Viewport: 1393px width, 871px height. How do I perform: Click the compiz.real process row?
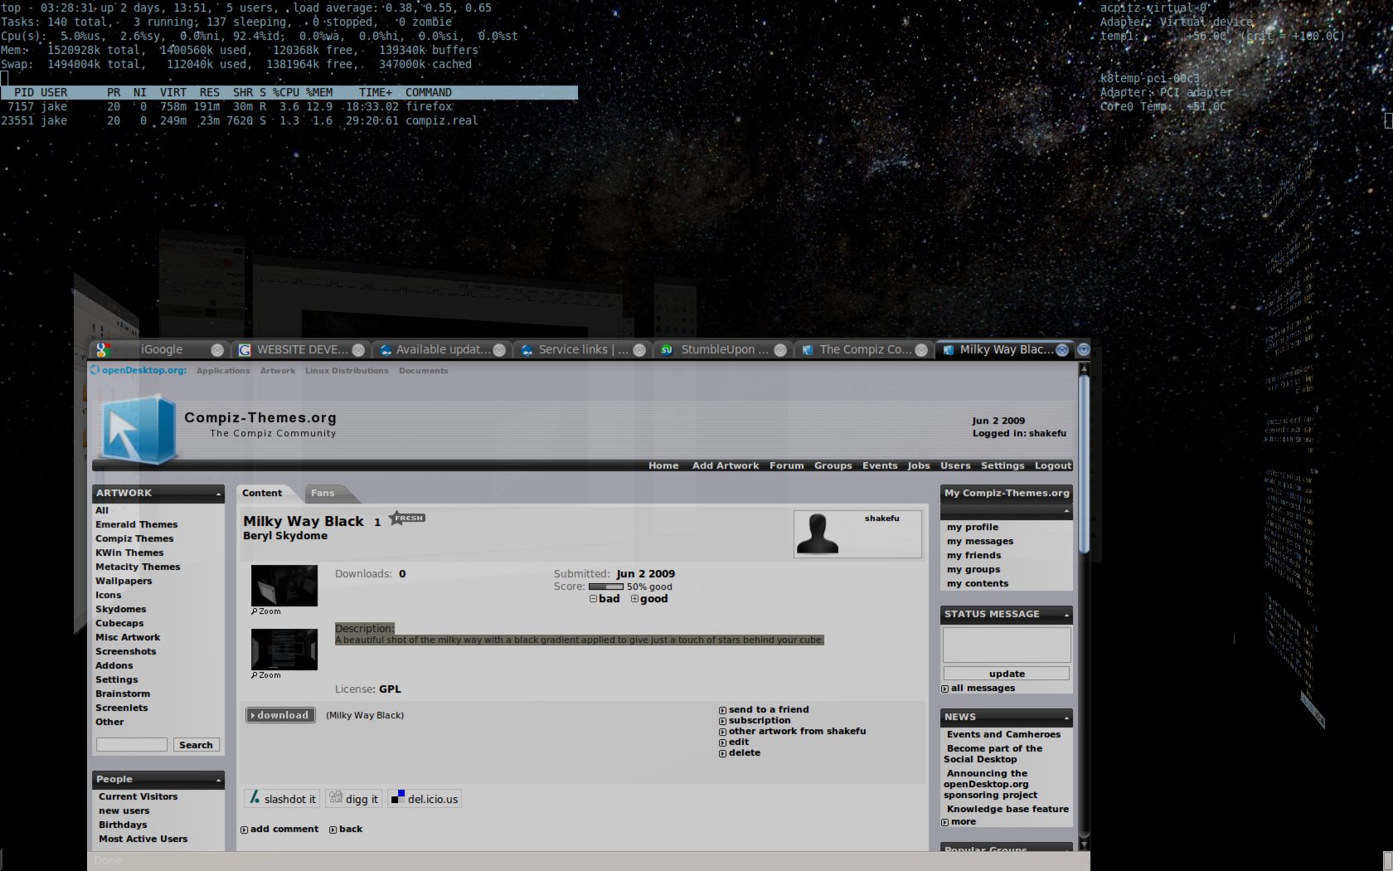click(289, 121)
